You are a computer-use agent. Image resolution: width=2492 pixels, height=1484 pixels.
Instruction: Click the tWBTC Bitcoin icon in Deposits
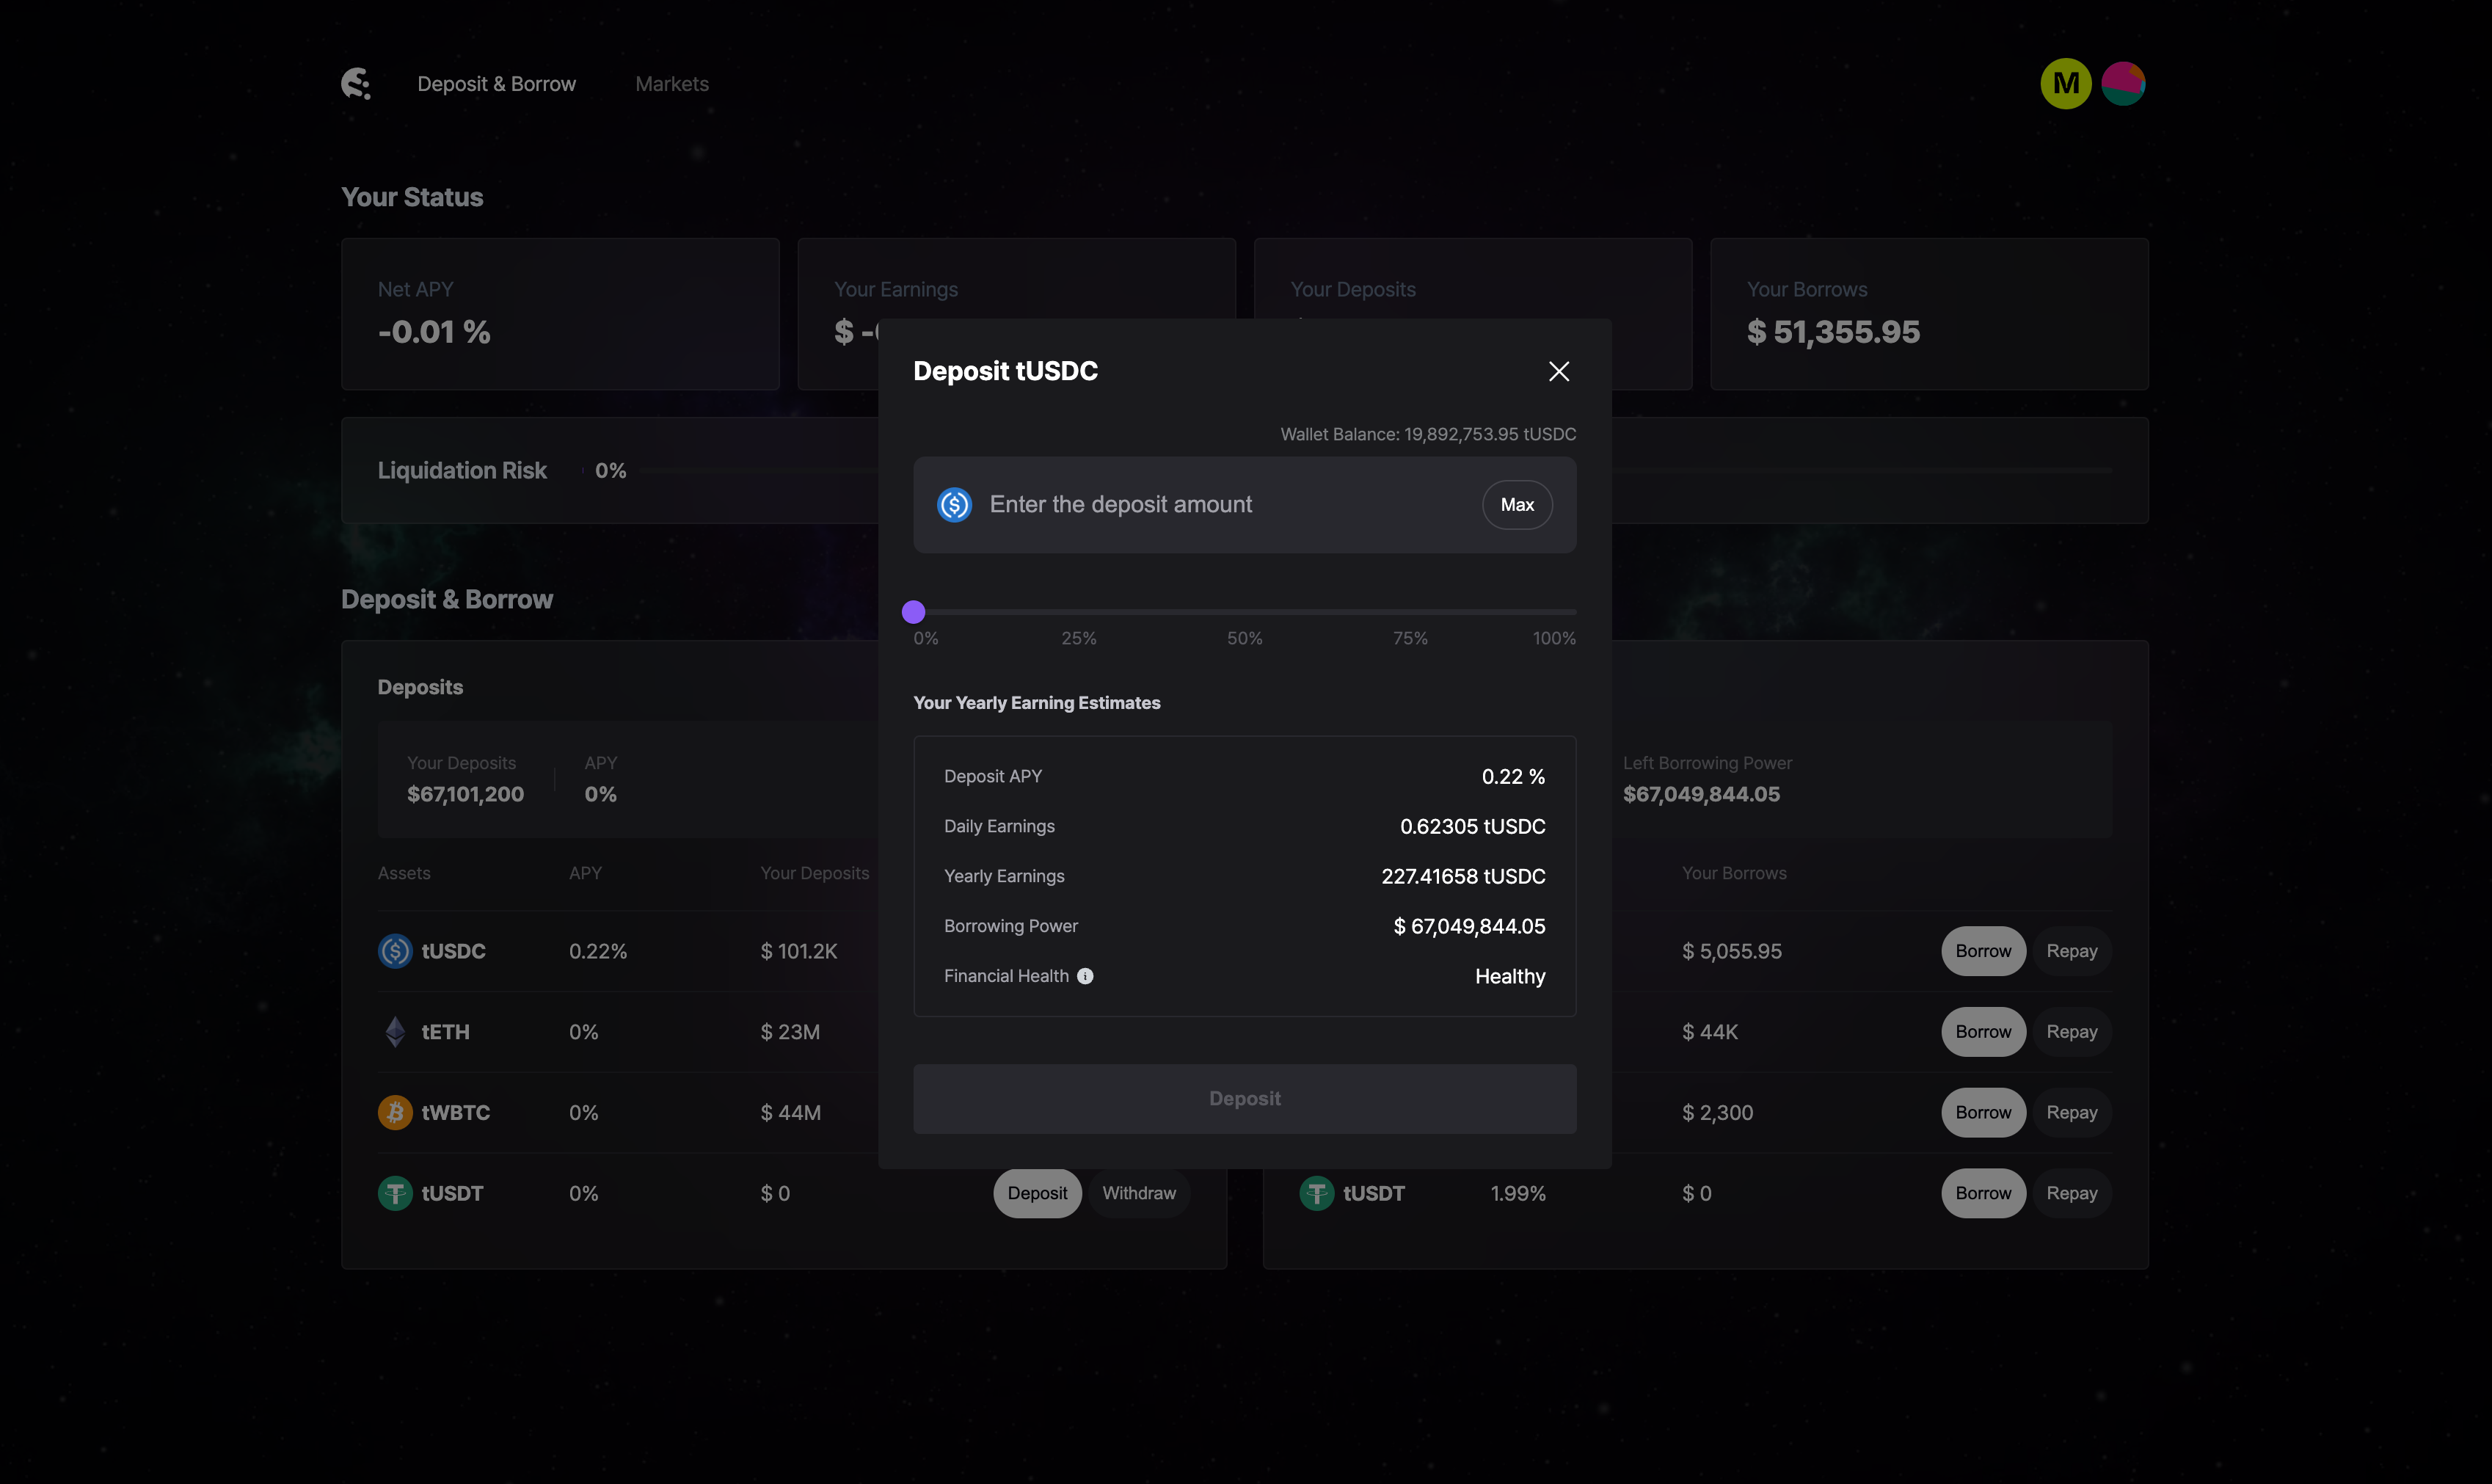click(x=395, y=1113)
